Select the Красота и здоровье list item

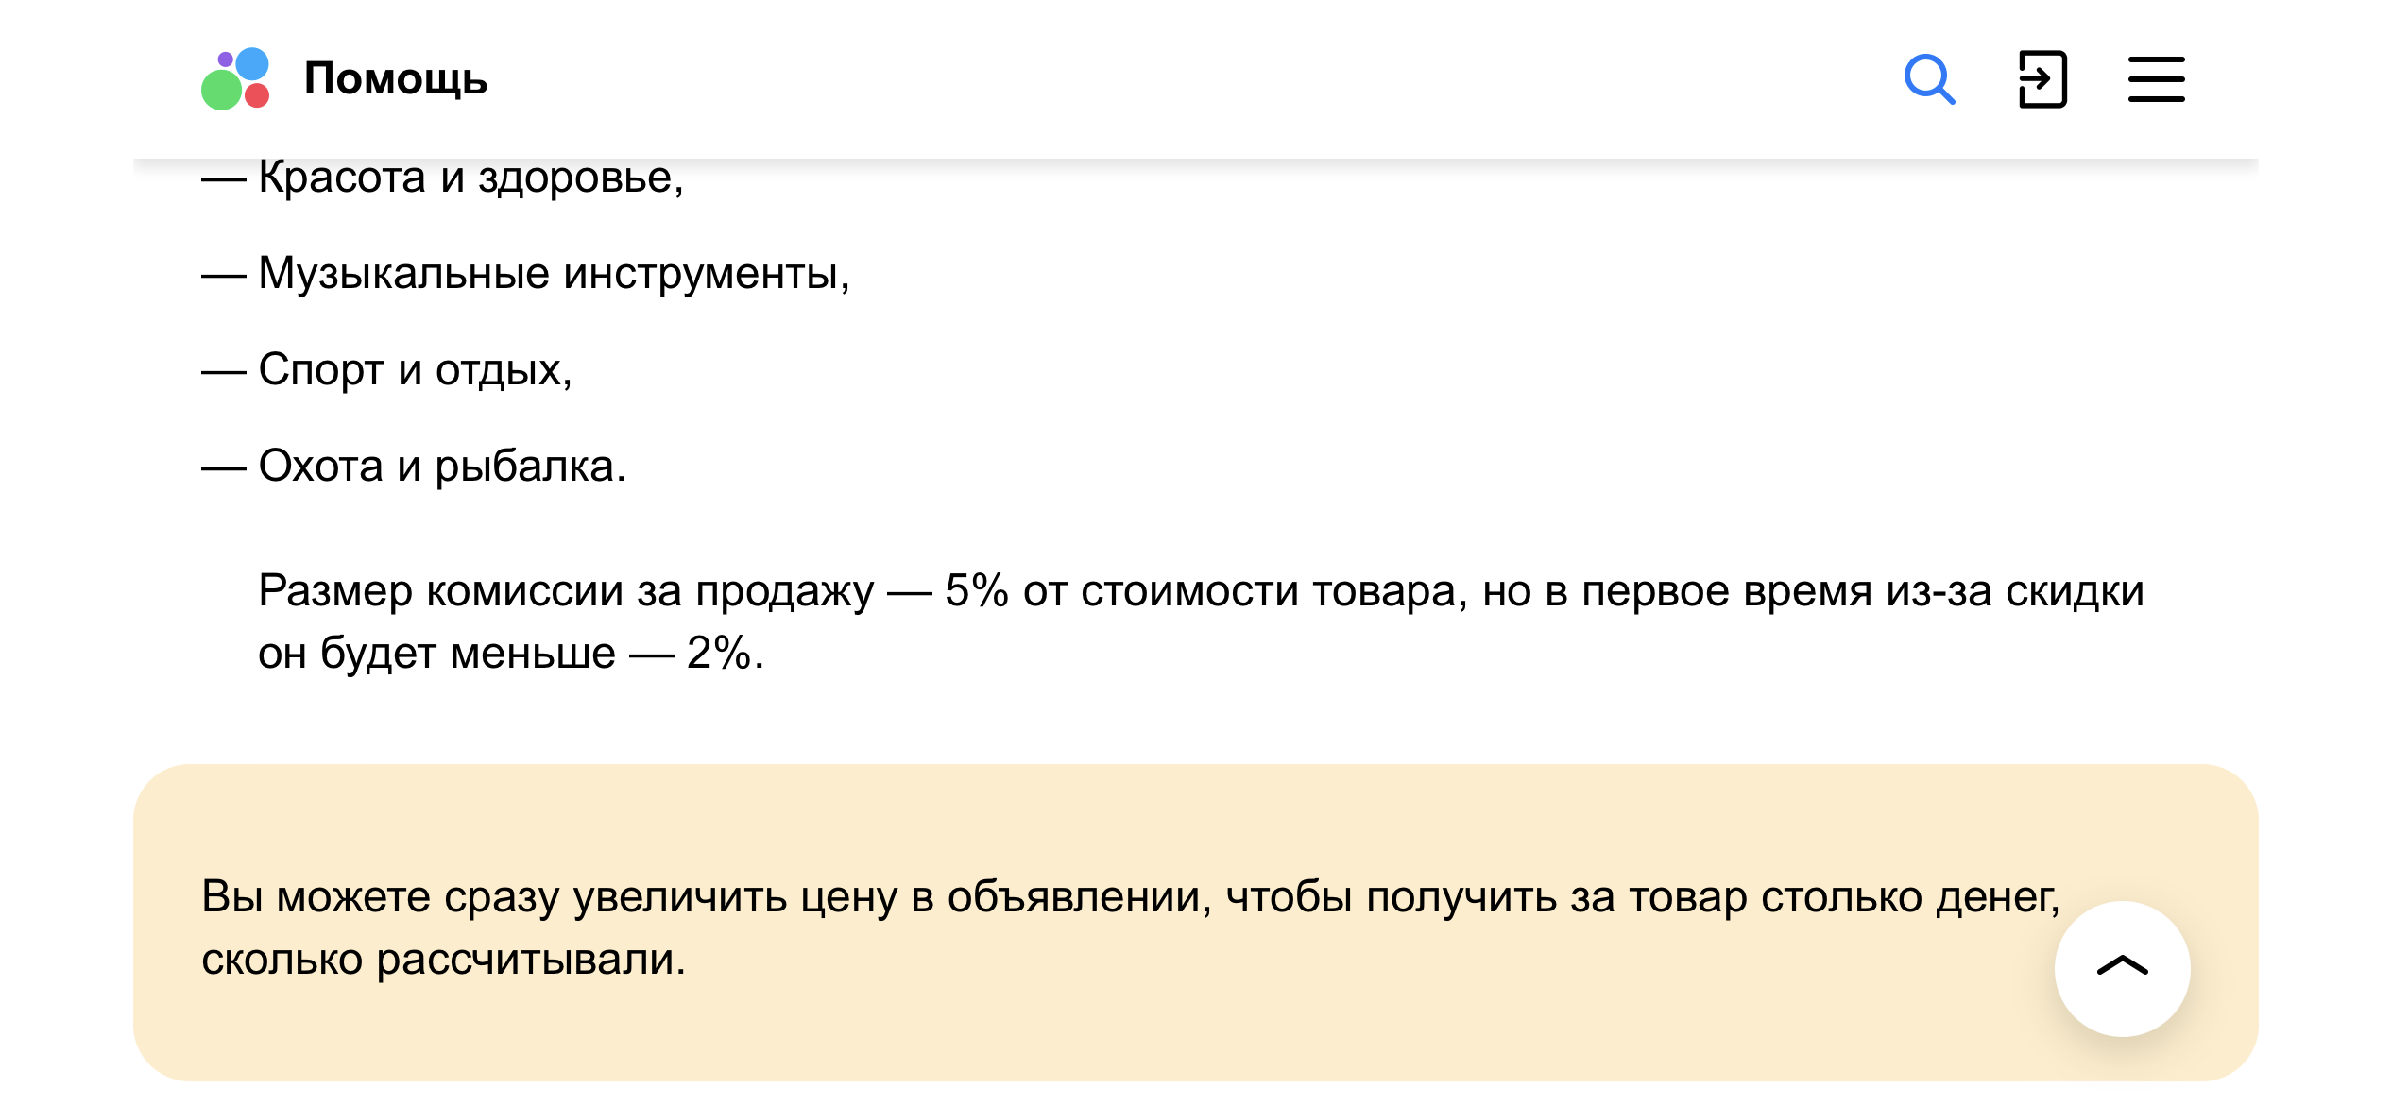[470, 178]
